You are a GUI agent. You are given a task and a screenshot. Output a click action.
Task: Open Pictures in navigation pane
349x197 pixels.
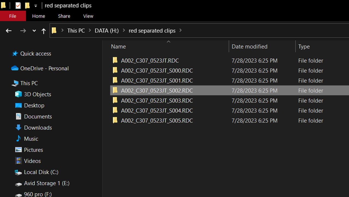34,150
